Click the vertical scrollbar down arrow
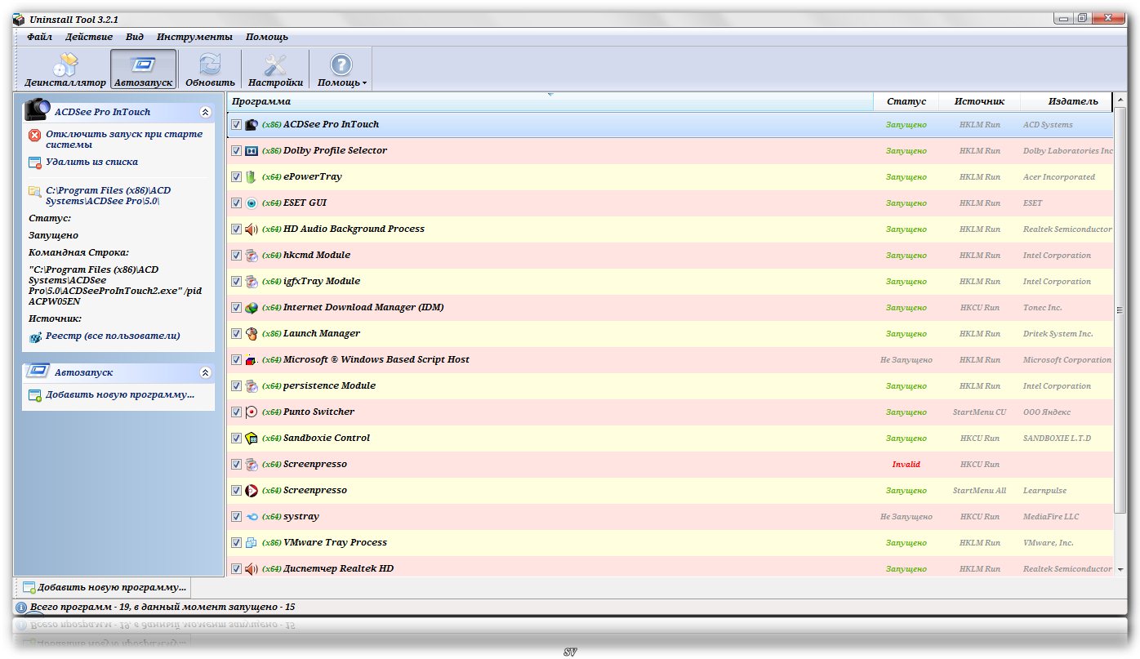Image resolution: width=1140 pixels, height=659 pixels. tap(1120, 568)
